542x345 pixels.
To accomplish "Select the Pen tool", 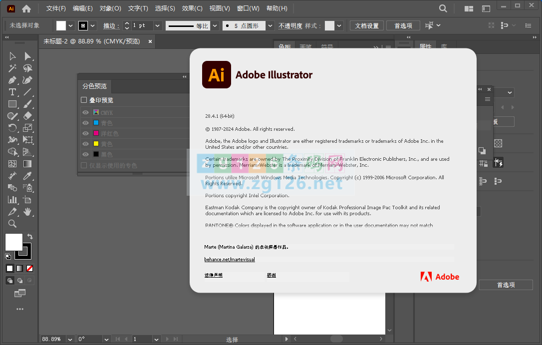I will [12, 80].
